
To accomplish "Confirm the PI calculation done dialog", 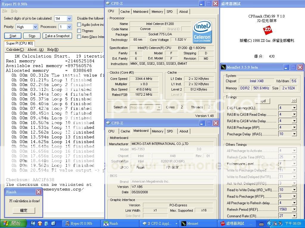I will point(24,210).
